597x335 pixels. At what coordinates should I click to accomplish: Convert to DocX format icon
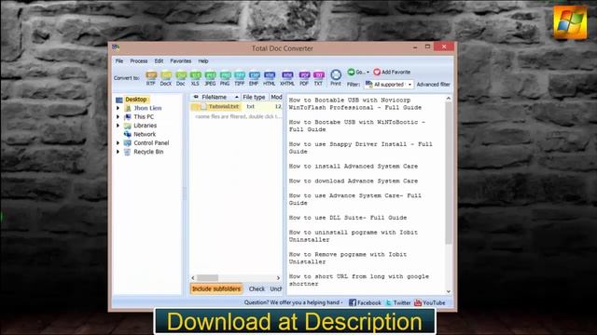point(166,78)
